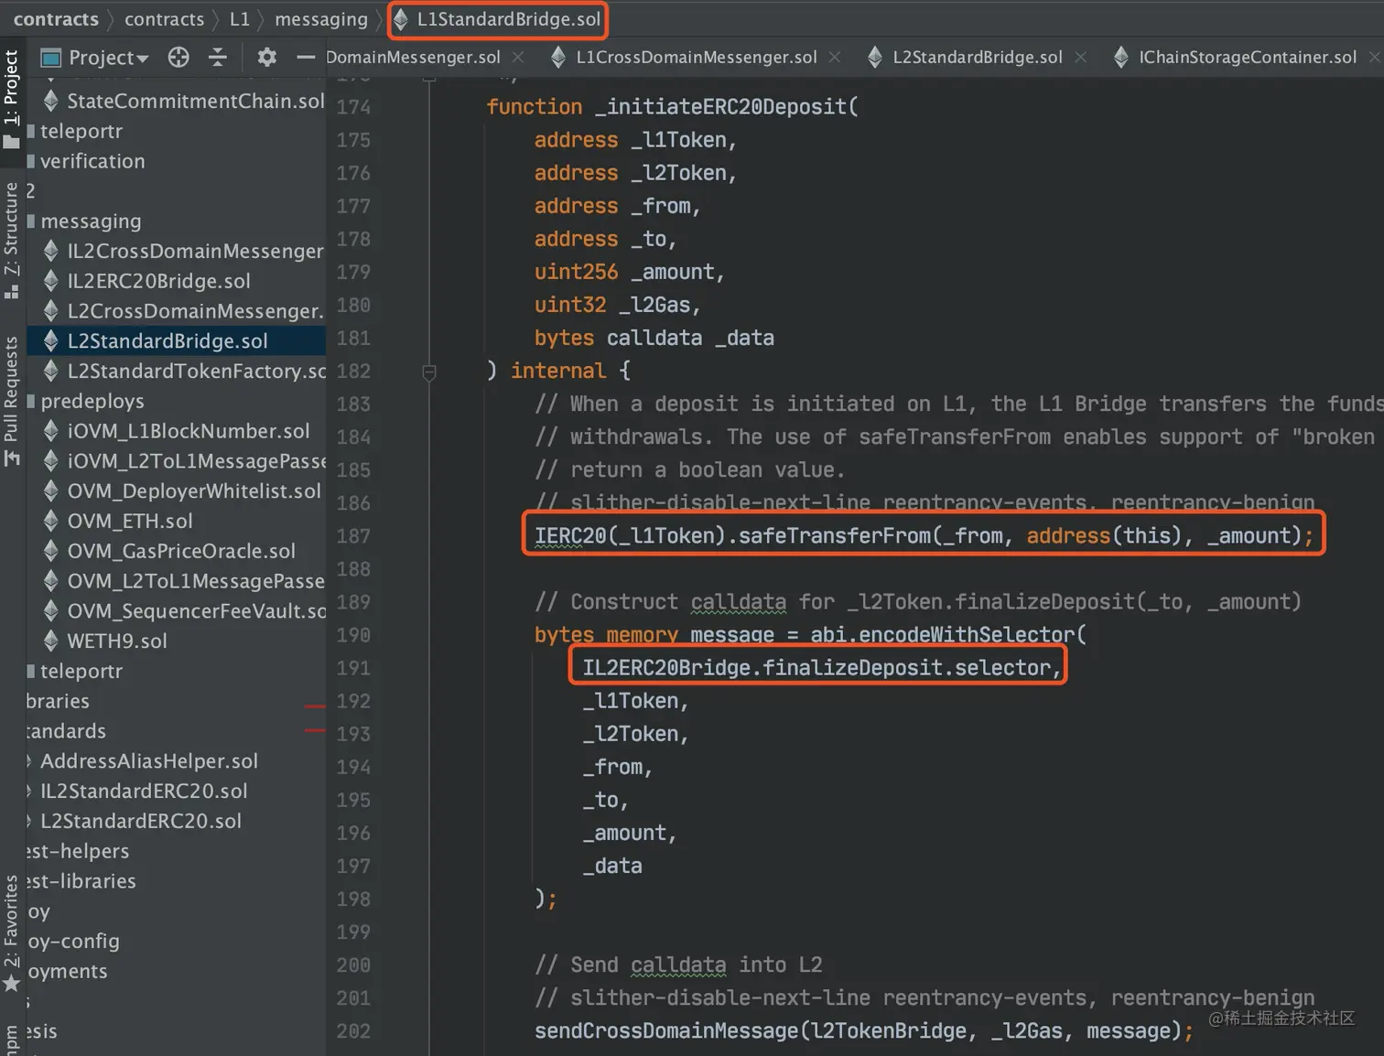Click the locate/scroll-from-source target icon
This screenshot has height=1056, width=1384.
point(178,58)
